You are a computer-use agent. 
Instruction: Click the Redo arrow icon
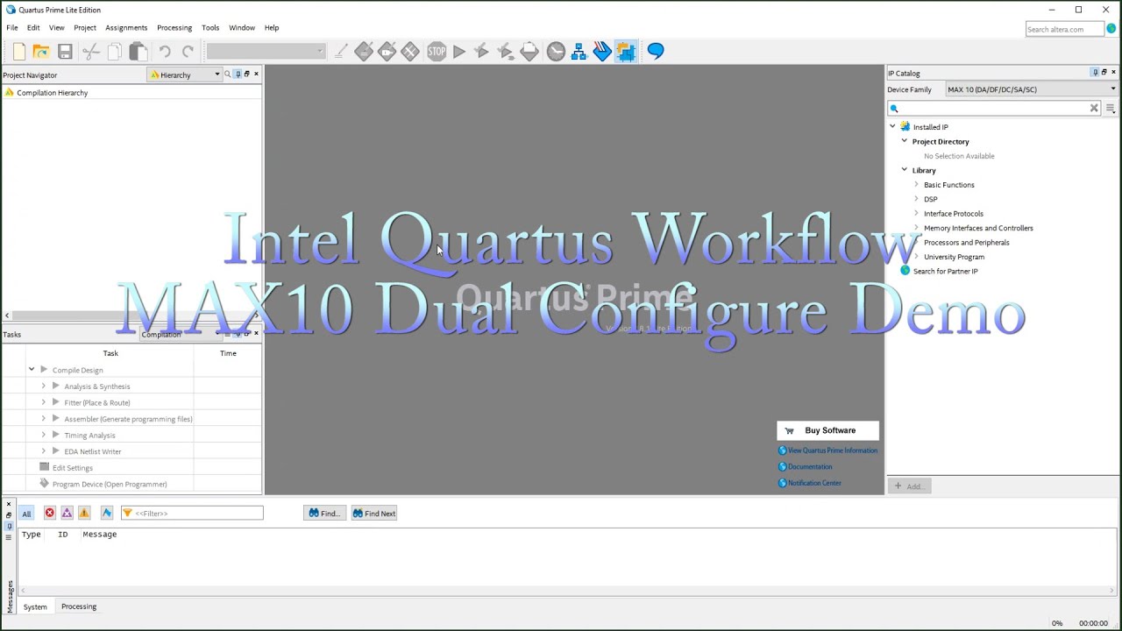pyautogui.click(x=188, y=52)
